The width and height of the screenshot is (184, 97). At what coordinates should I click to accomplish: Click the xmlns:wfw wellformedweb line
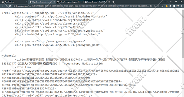54,20
